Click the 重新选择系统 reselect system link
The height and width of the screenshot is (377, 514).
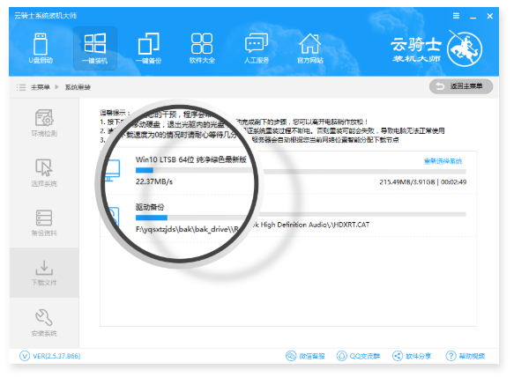click(x=443, y=161)
